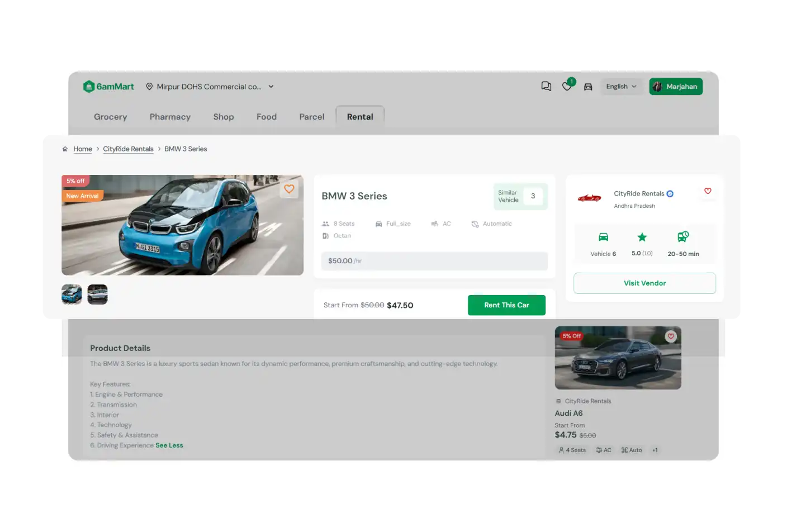The width and height of the screenshot is (787, 532).
Task: Click the Visit Vendor button
Action: click(x=644, y=283)
